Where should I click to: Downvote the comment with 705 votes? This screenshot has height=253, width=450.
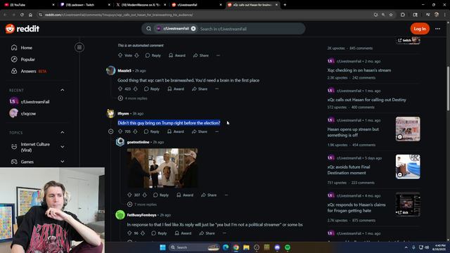(136, 131)
